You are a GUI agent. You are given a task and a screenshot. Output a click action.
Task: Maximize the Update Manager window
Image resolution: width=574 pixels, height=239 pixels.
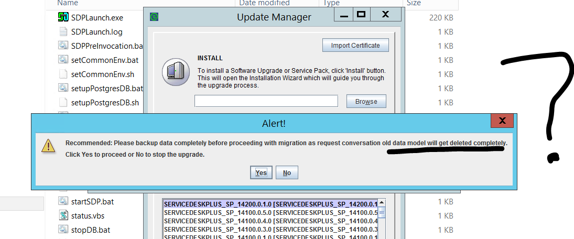(x=361, y=15)
